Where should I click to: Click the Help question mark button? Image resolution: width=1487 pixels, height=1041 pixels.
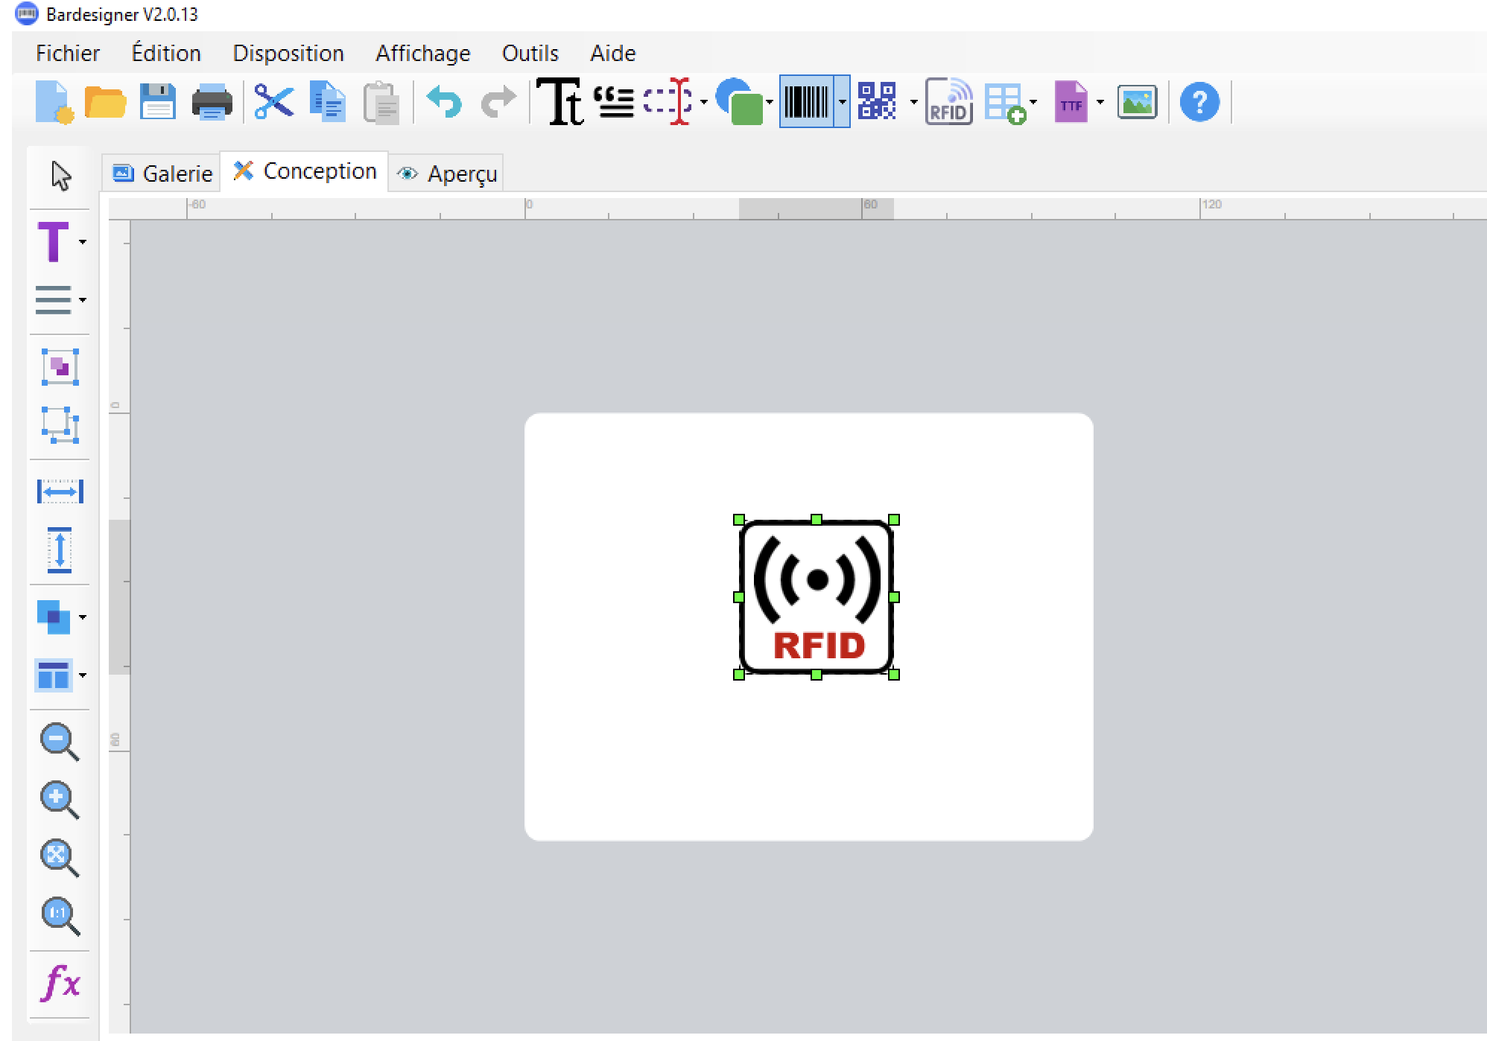pyautogui.click(x=1199, y=103)
